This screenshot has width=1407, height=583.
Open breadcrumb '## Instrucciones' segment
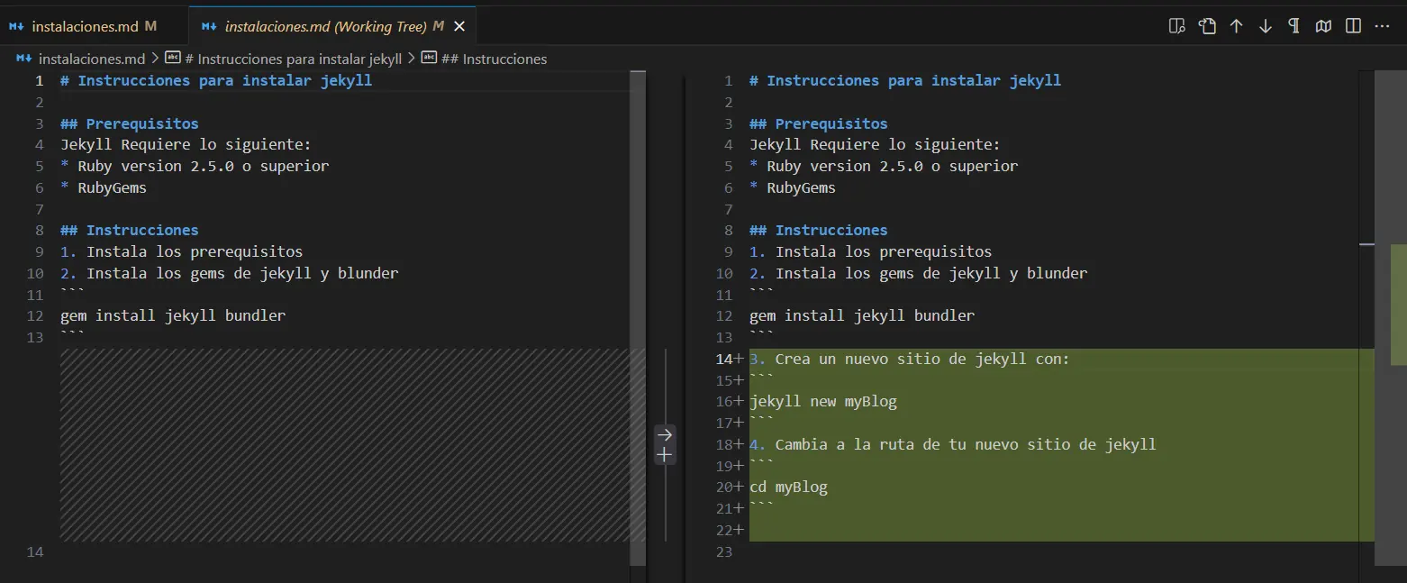(x=494, y=59)
